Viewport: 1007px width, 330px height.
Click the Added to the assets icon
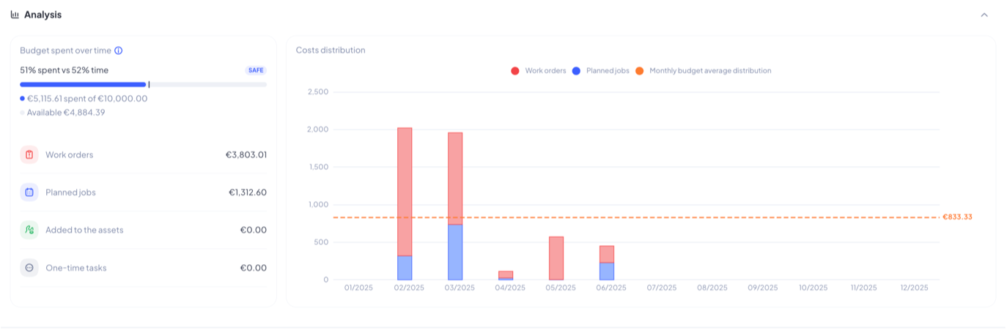[x=29, y=230]
